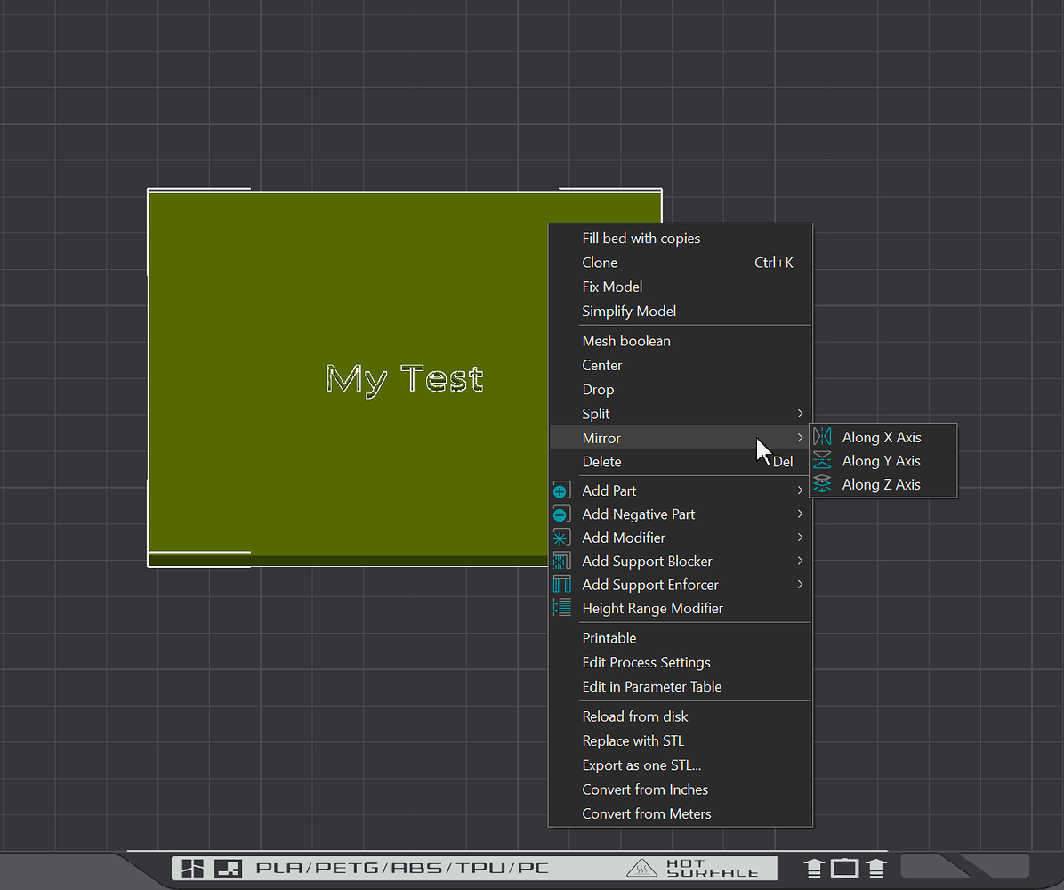
Task: Expand the Mirror submenu arrow
Action: pos(800,438)
